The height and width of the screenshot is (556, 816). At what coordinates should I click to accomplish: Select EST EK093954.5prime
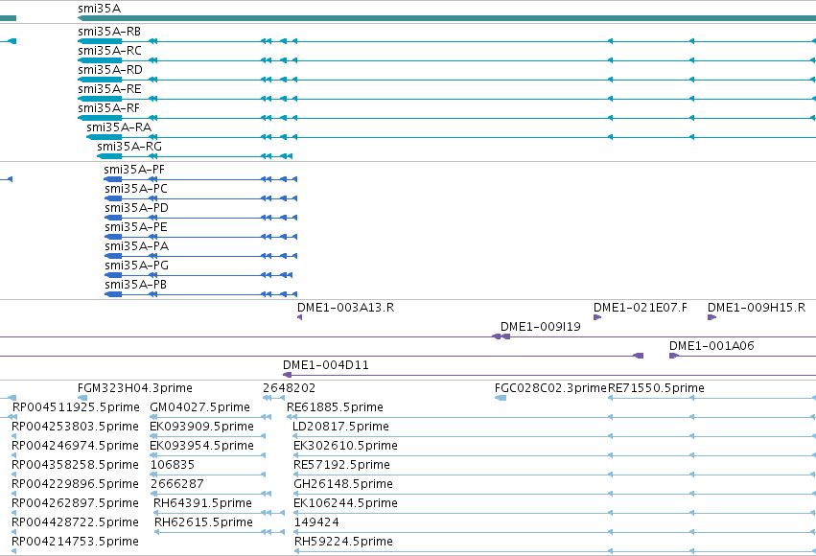201,446
